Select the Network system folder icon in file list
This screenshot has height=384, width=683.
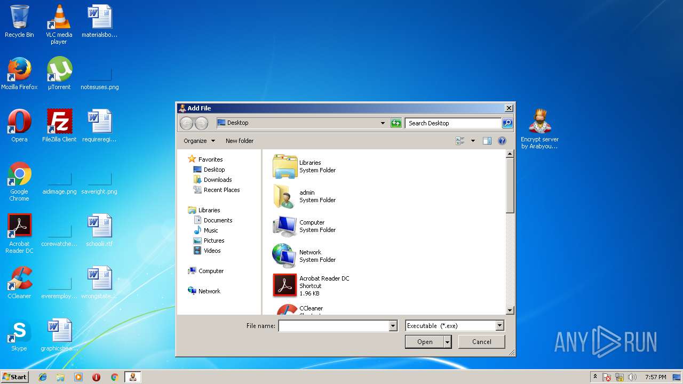[x=284, y=256]
